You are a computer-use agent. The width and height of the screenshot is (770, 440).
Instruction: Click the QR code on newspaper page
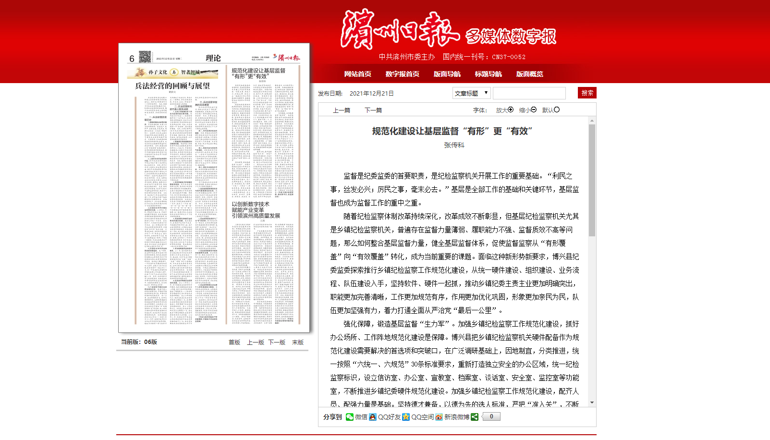coord(145,57)
